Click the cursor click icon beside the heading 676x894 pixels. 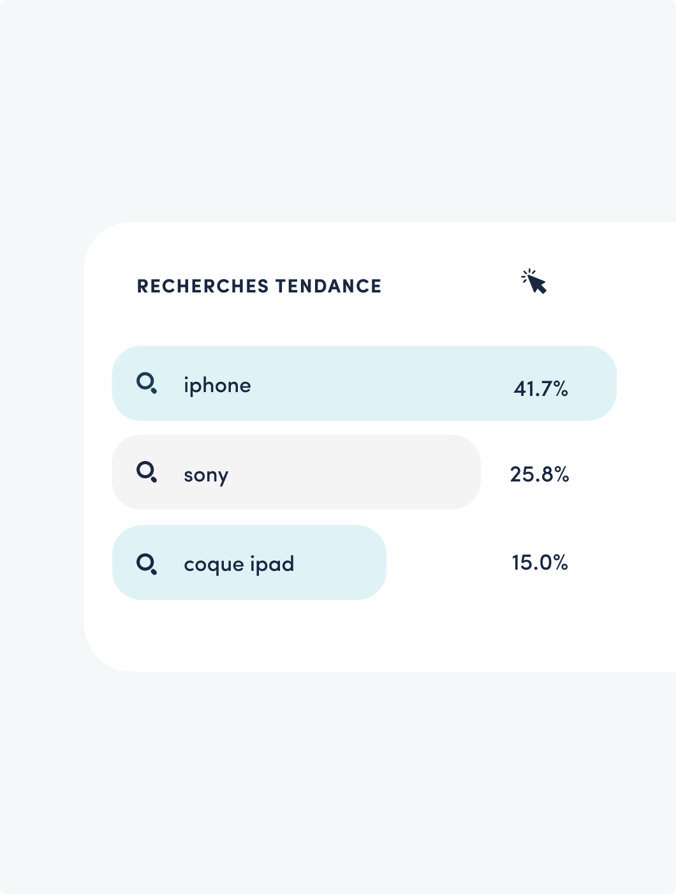(x=534, y=282)
